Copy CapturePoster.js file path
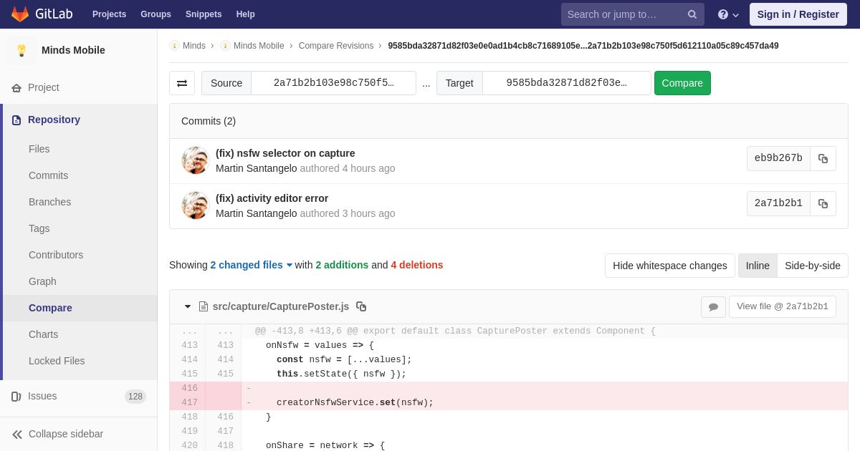This screenshot has width=860, height=451. pos(361,306)
